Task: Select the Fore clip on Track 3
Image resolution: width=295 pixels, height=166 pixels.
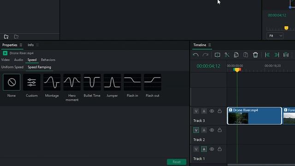Action: (289, 116)
